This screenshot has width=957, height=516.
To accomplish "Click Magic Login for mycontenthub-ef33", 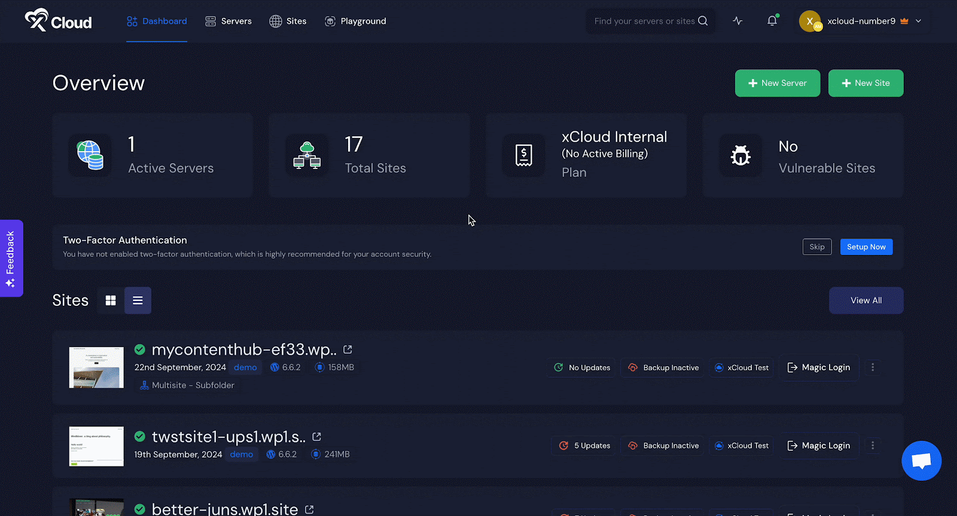I will point(819,367).
